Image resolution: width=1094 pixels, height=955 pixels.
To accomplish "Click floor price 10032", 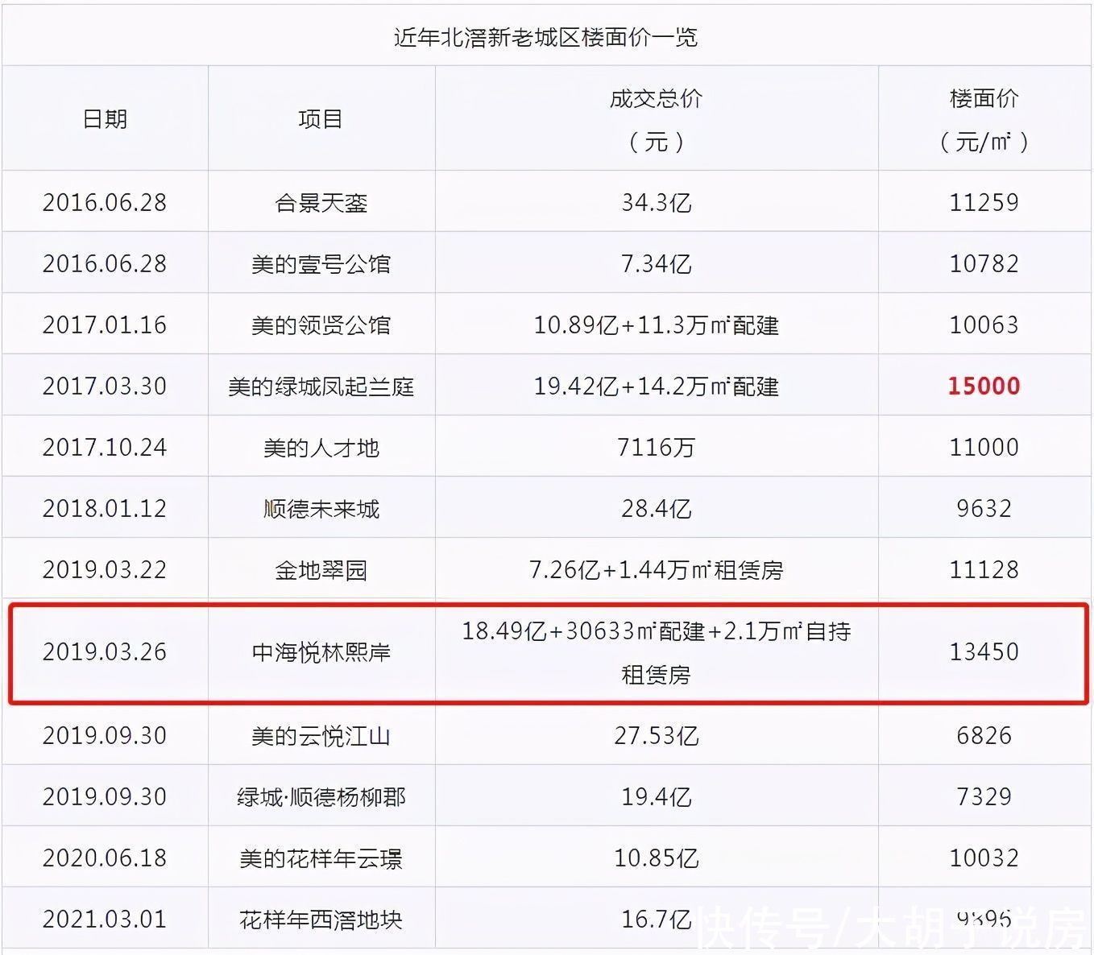I will 984,858.
